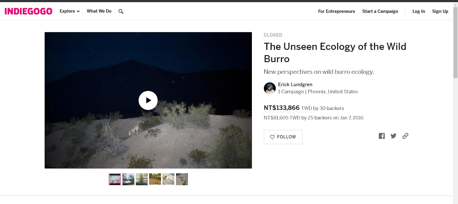Follow this campaign

283,137
